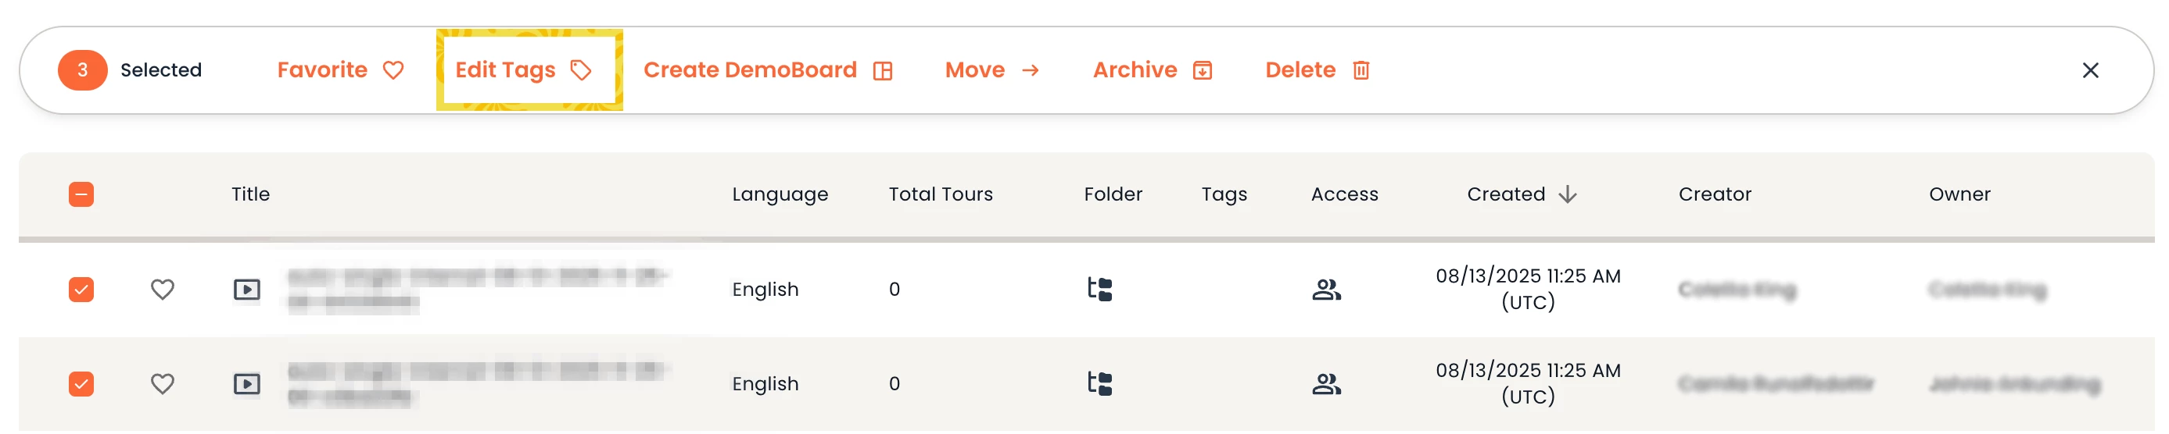Add selected demos to Favorites
Image resolution: width=2169 pixels, height=434 pixels.
coord(340,69)
